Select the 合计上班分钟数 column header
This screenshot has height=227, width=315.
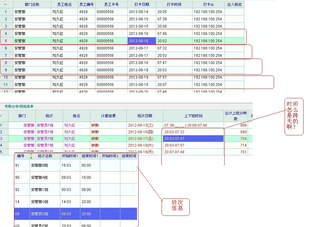tap(236, 116)
